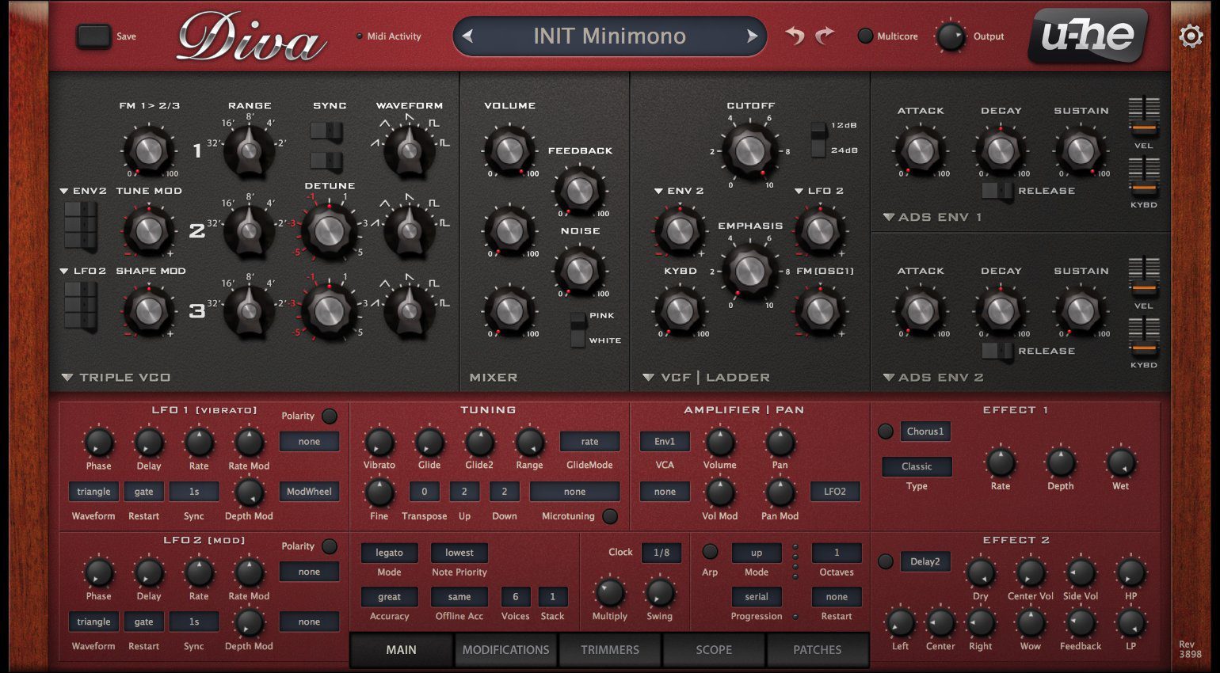1220x673 pixels.
Task: Toggle LFO 1 Polarity switch
Action: pyautogui.click(x=330, y=416)
